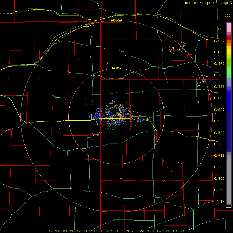Click the 0.840 scale value
Image resolution: width=233 pixels, height=233 pixels.
point(219,64)
